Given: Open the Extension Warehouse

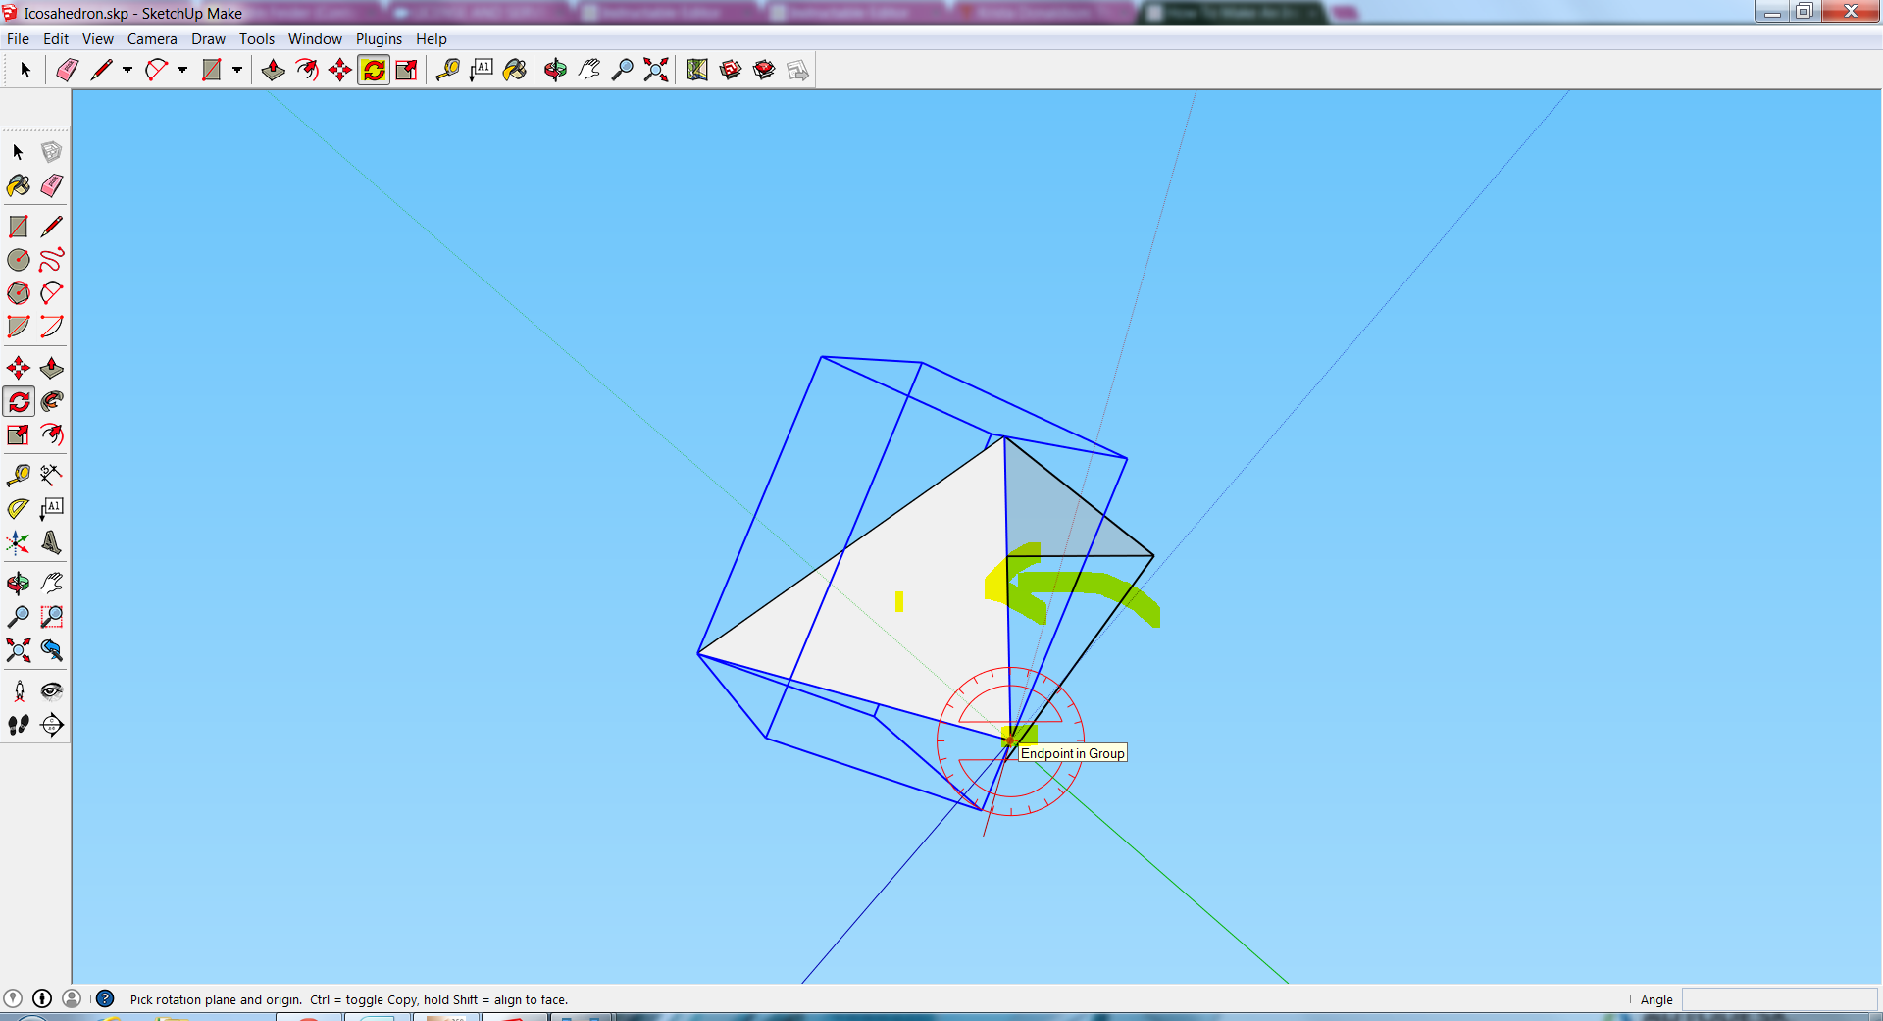Looking at the screenshot, I should pos(764,70).
